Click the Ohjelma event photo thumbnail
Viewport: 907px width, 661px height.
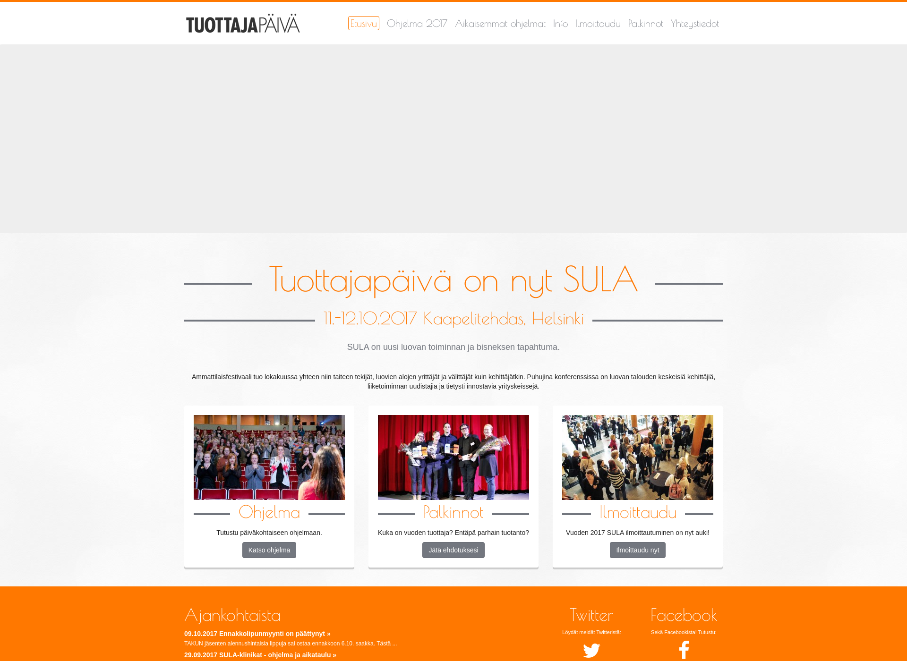point(270,457)
